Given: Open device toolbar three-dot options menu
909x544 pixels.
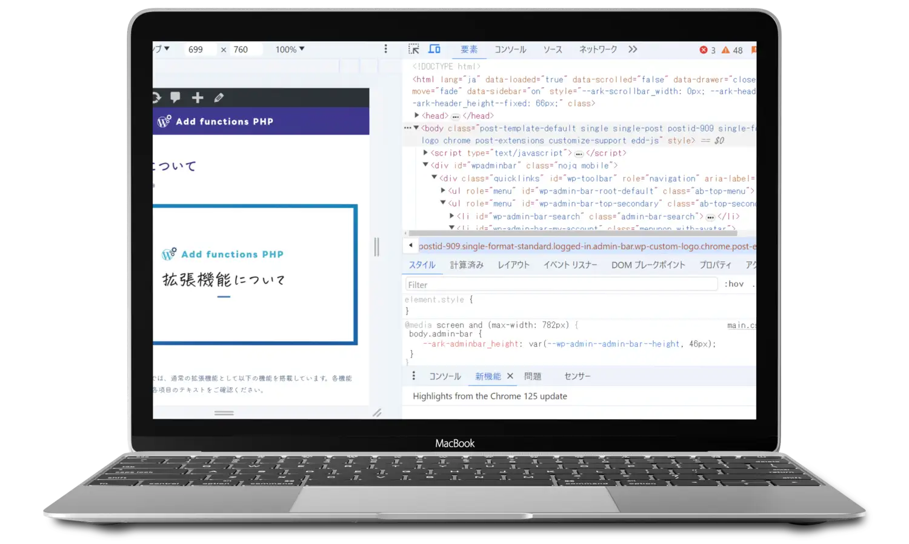Looking at the screenshot, I should click(x=385, y=49).
